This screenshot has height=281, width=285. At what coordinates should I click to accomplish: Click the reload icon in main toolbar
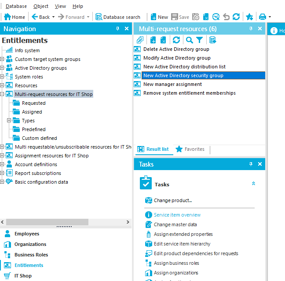tap(236, 17)
